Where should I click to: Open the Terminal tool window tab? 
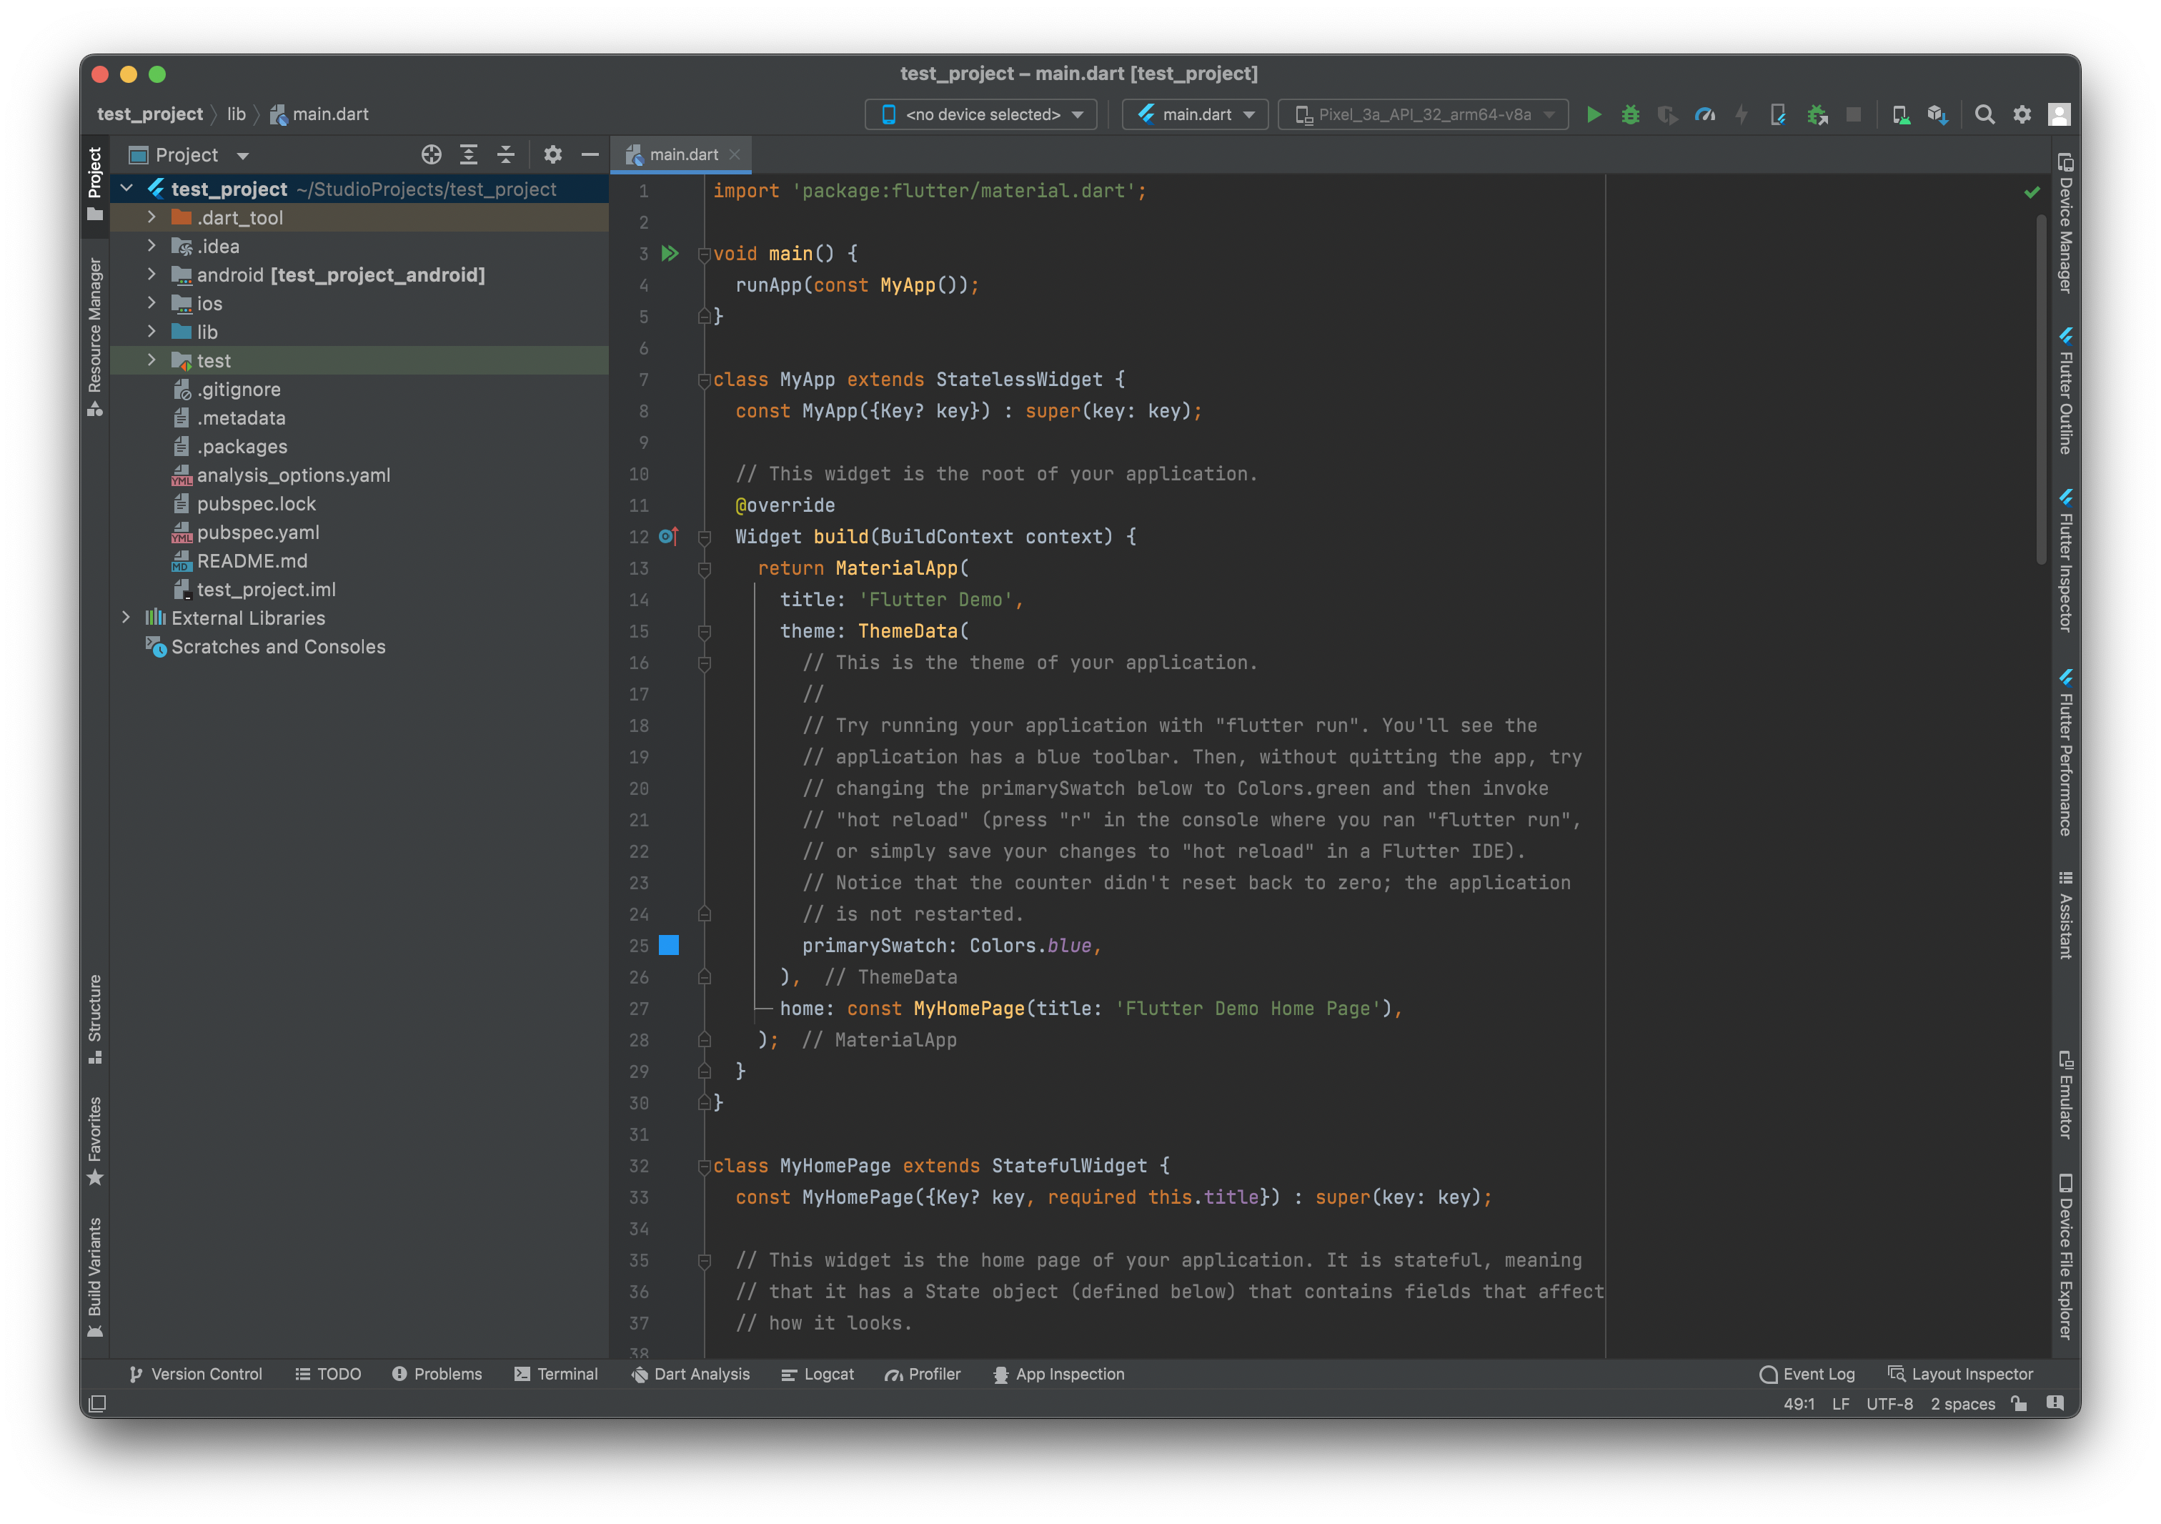[x=556, y=1375]
